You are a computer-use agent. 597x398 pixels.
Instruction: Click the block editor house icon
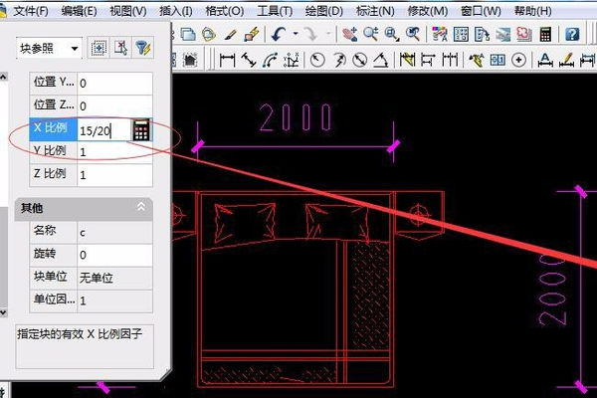tap(190, 60)
